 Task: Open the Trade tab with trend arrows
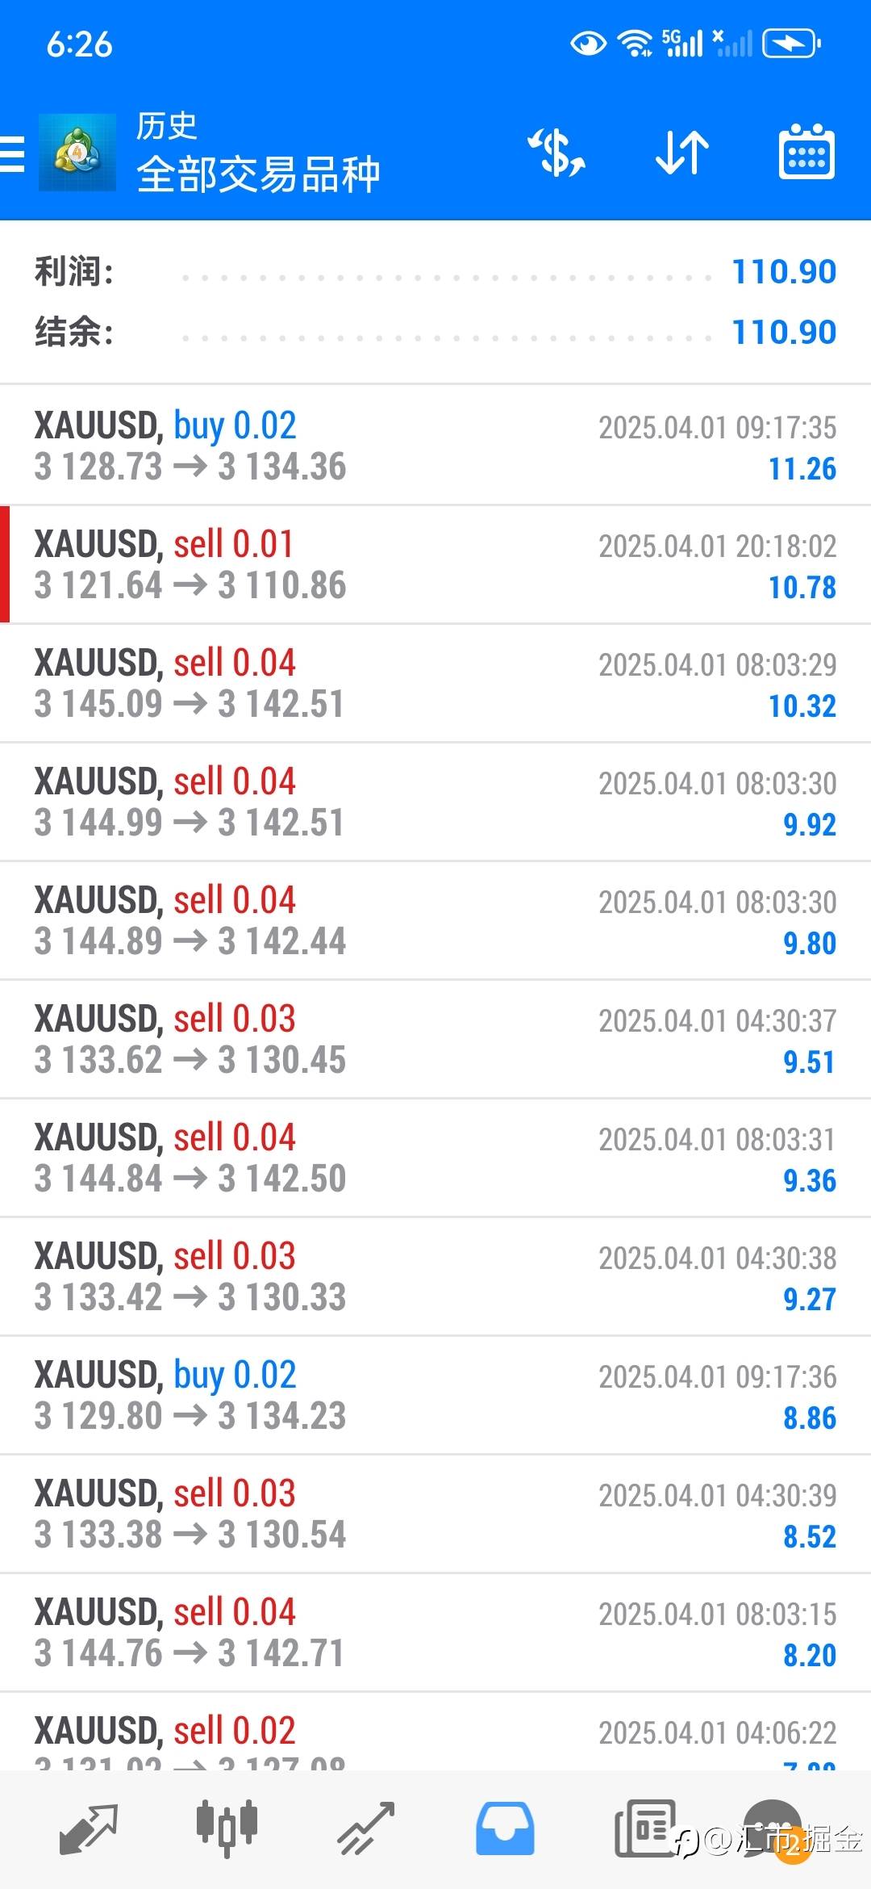click(365, 1828)
